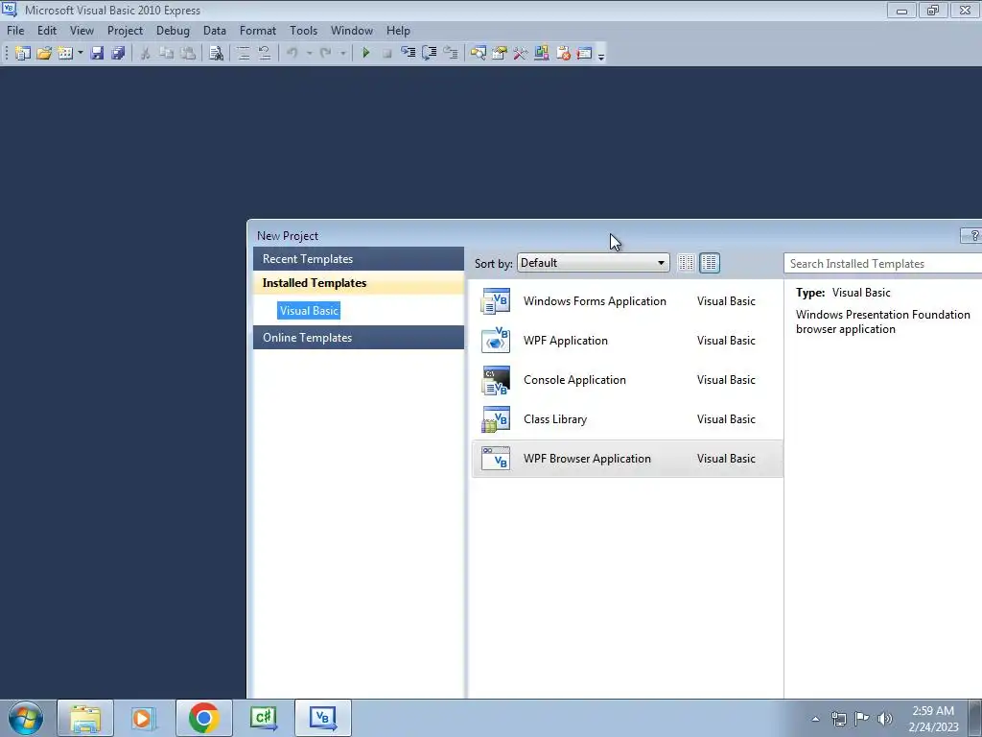Open the File menu
Viewport: 982px width, 737px height.
pos(15,31)
